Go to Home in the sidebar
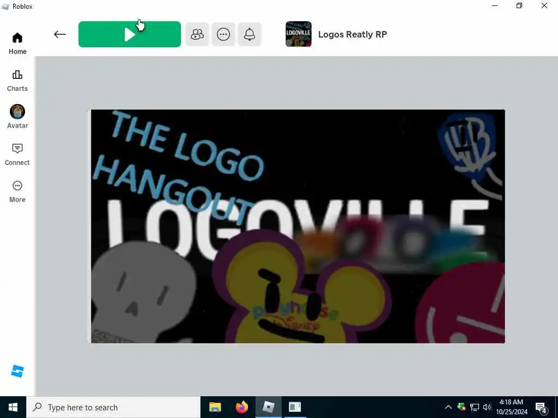This screenshot has width=558, height=418. pyautogui.click(x=17, y=44)
